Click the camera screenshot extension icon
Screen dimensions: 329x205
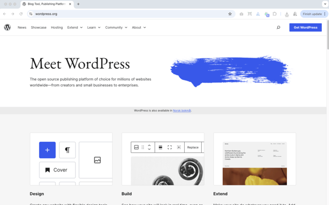[x=241, y=14]
